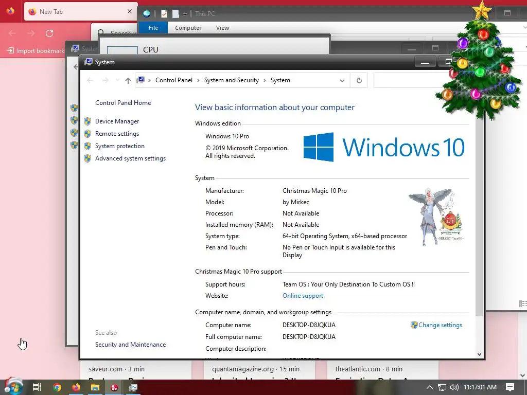Go to System and Security breadcrumb
This screenshot has height=395, width=527.
point(231,80)
